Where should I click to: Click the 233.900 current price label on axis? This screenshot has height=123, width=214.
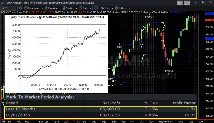click(x=209, y=20)
